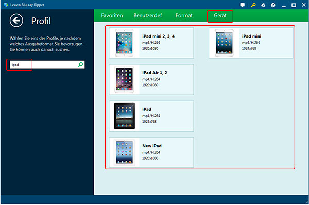Switch to the Favoriten tab
The image size is (309, 205).
point(112,15)
